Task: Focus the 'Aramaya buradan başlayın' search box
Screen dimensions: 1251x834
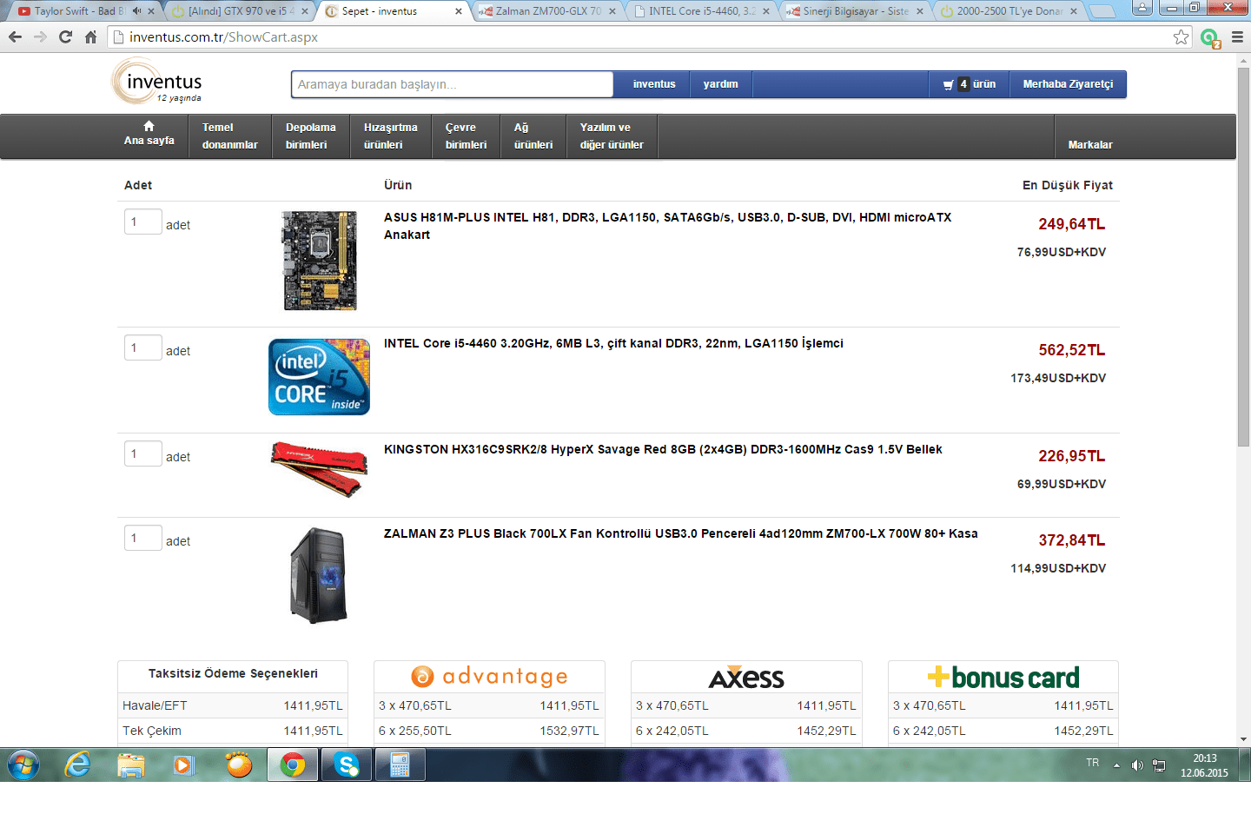Action: point(452,84)
